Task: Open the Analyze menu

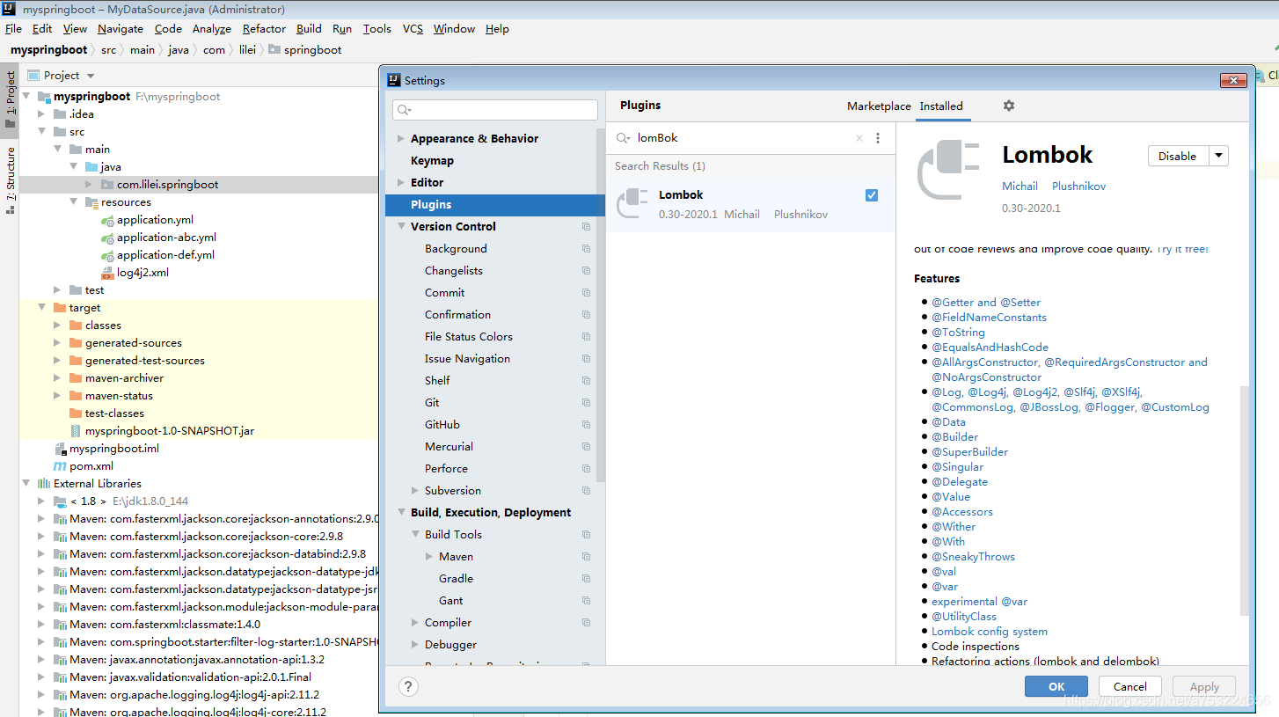Action: (x=211, y=29)
